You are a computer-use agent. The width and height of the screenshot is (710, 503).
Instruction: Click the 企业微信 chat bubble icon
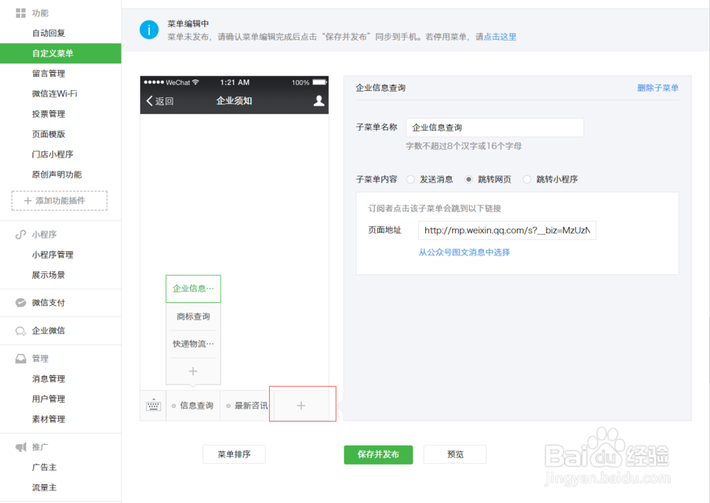[21, 331]
